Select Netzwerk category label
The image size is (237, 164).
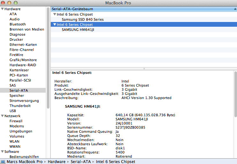(12, 116)
